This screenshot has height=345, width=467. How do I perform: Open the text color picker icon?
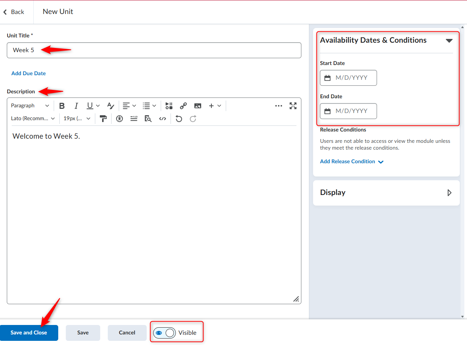(x=110, y=106)
